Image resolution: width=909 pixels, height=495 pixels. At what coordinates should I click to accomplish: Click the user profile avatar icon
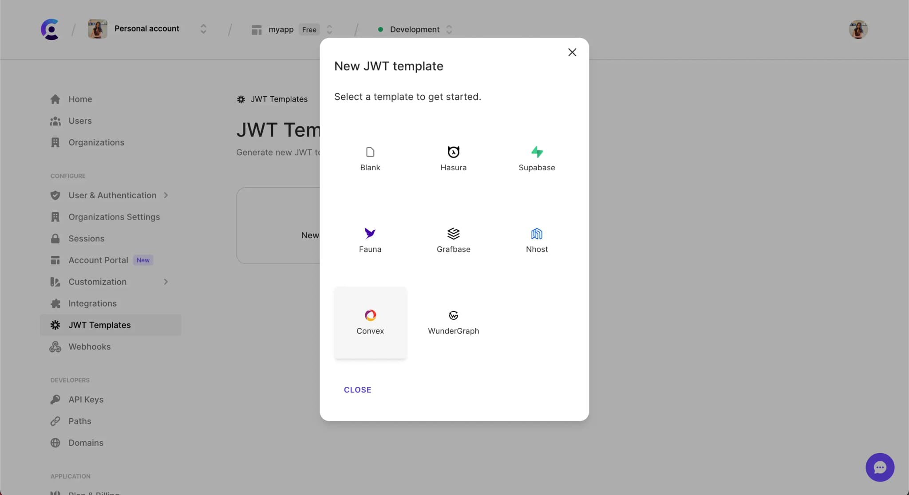858,29
